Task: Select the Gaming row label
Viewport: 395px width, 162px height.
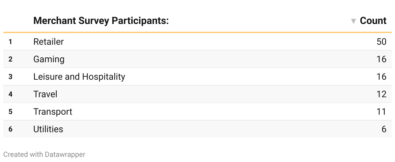Action: click(x=49, y=59)
